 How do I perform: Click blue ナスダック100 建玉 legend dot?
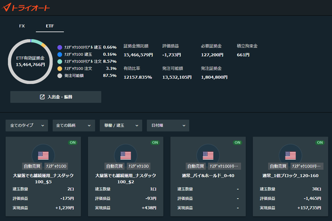60,54
